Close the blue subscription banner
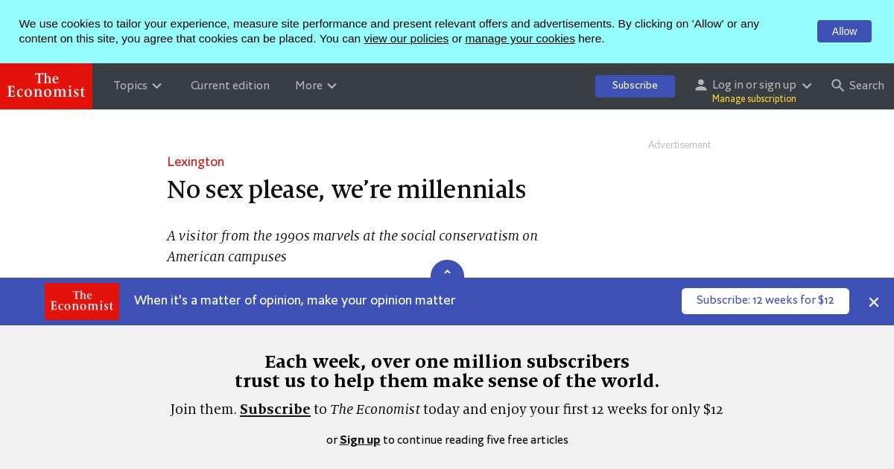 click(x=874, y=302)
